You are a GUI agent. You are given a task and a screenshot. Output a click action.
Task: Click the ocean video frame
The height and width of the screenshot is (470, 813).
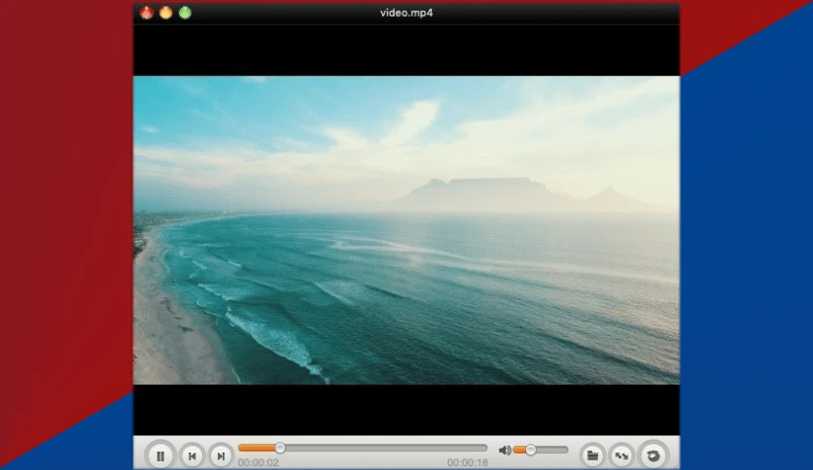[406, 230]
